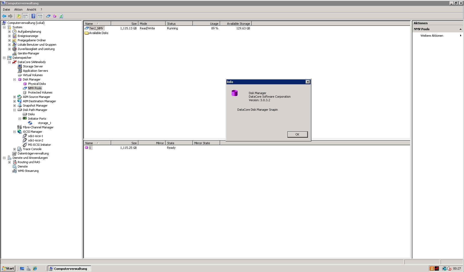
Task: Collapse the Initiator Ports node
Action: 20,119
